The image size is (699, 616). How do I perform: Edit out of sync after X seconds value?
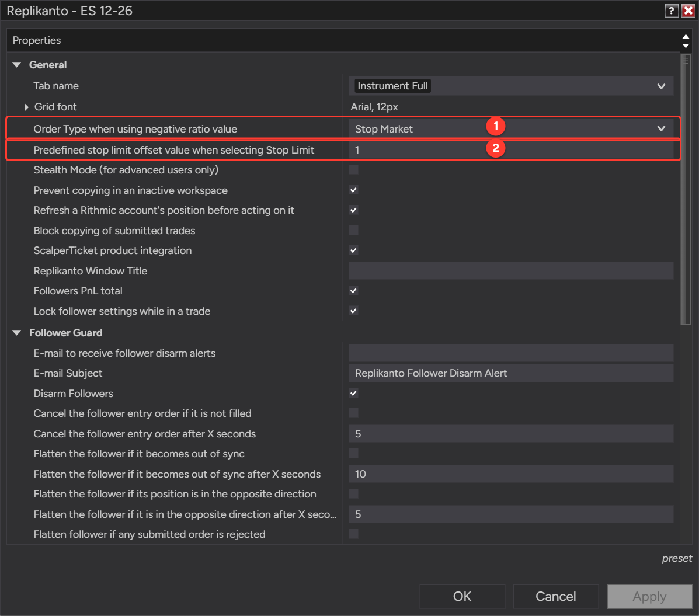[x=511, y=474]
